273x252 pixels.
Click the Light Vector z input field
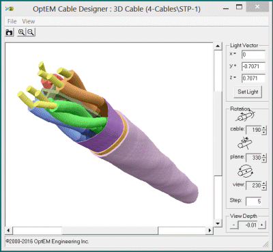(x=253, y=79)
